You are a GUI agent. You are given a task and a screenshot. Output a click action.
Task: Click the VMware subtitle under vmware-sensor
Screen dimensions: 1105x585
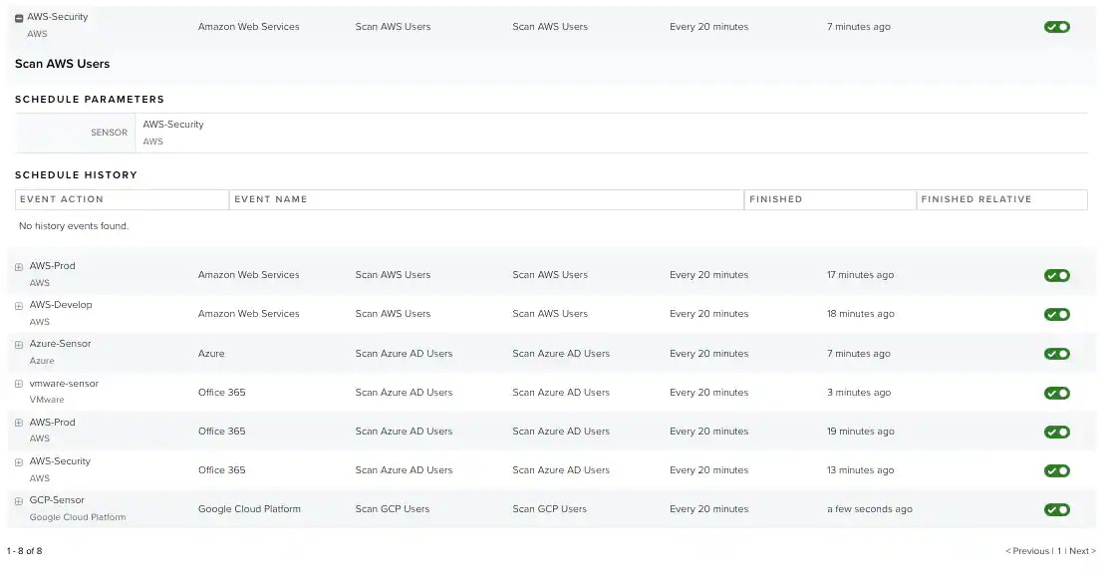[47, 400]
